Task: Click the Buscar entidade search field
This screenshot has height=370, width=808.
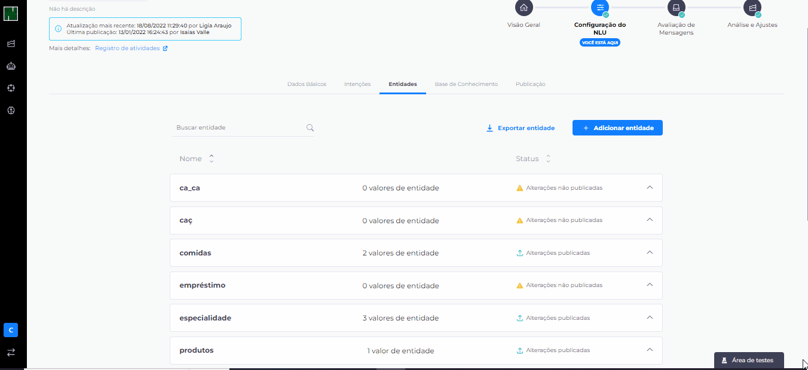Action: coord(242,128)
